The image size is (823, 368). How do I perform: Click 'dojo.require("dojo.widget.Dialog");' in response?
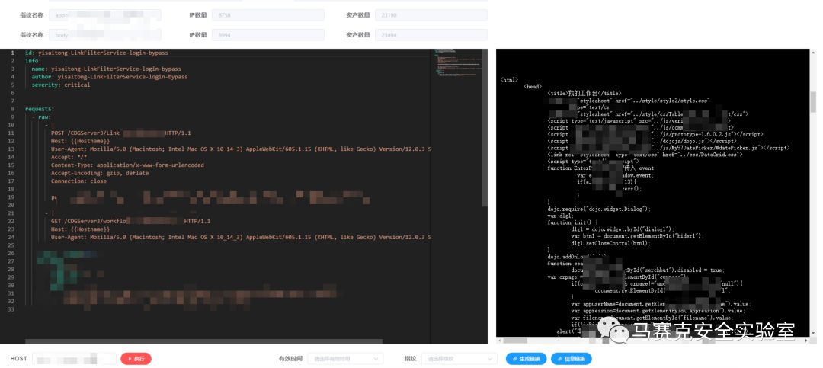[x=599, y=209]
